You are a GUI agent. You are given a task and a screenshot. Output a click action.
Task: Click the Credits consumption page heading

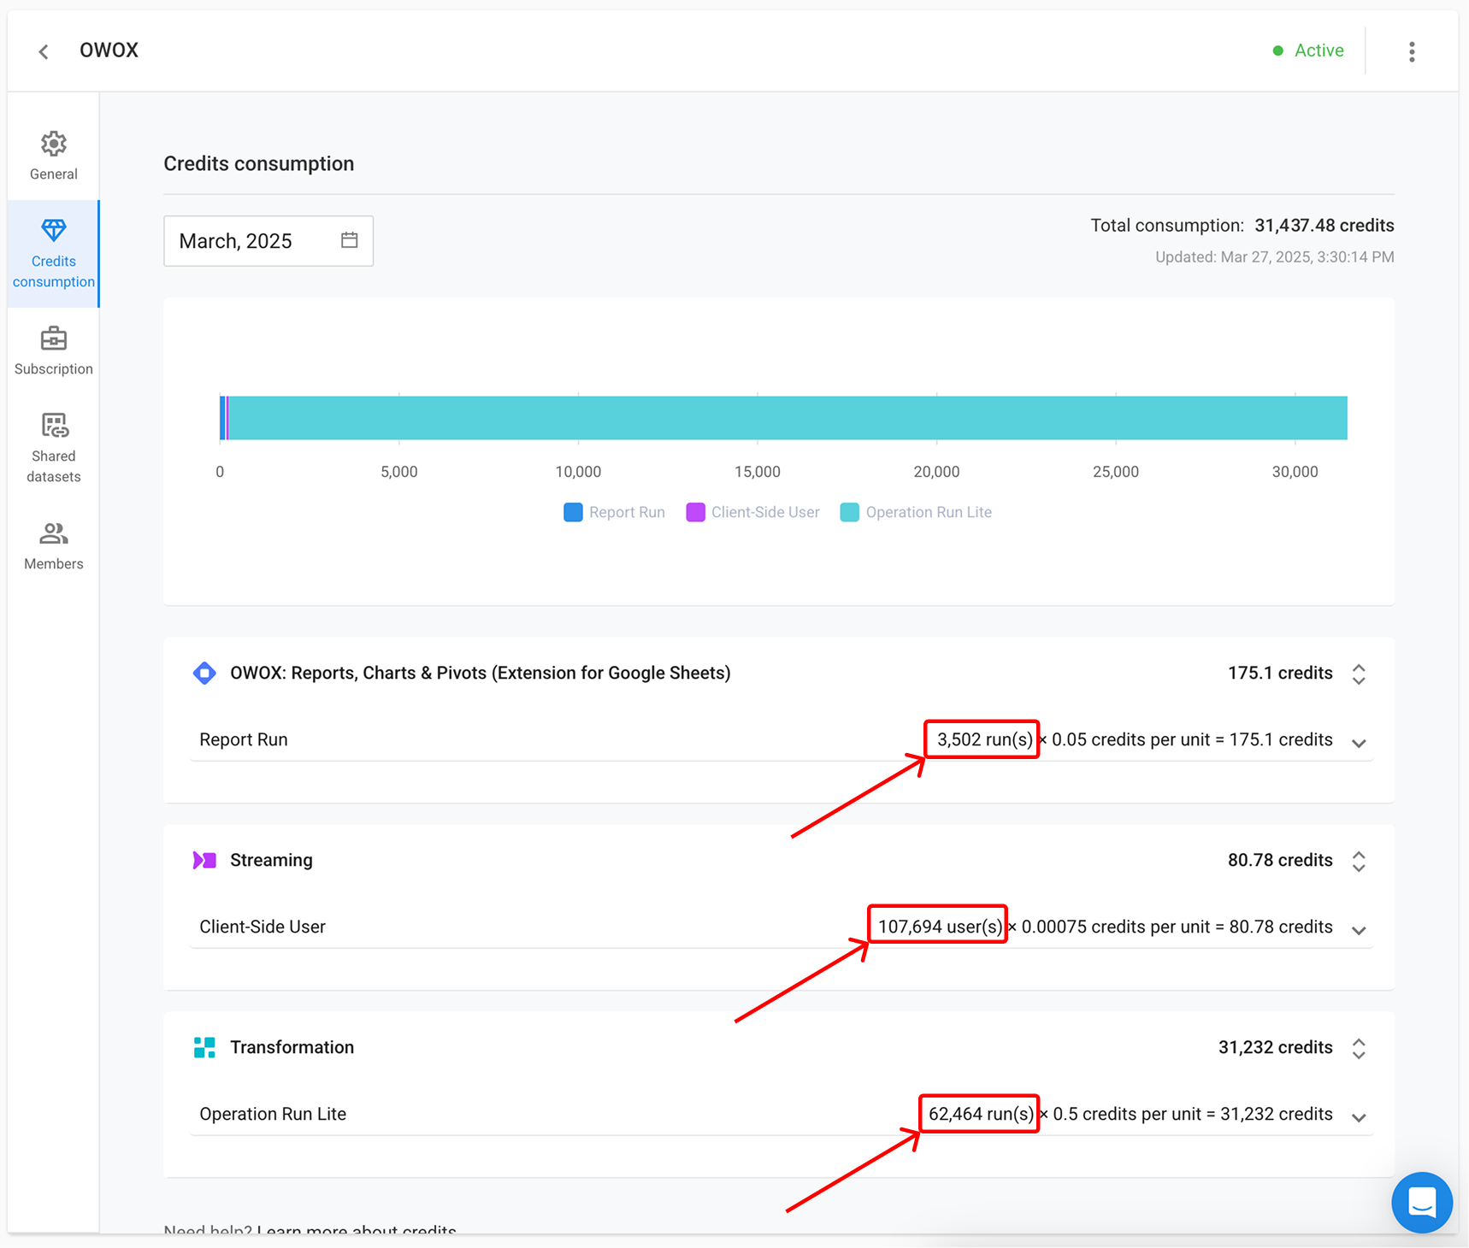[259, 163]
